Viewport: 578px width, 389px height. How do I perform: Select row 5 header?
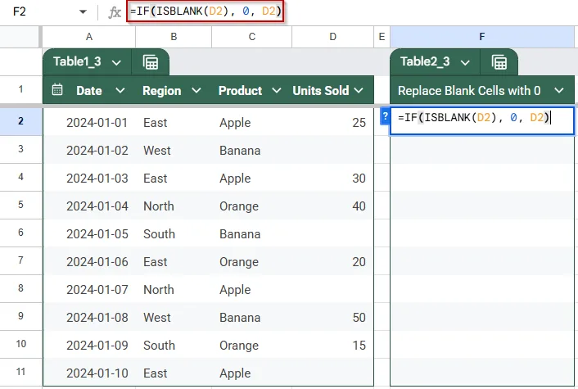(20, 205)
